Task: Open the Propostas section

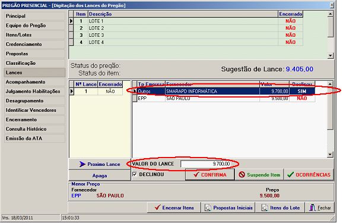Action: [34, 54]
